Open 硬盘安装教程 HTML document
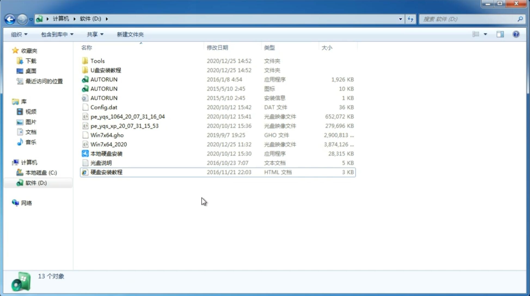 tap(106, 172)
